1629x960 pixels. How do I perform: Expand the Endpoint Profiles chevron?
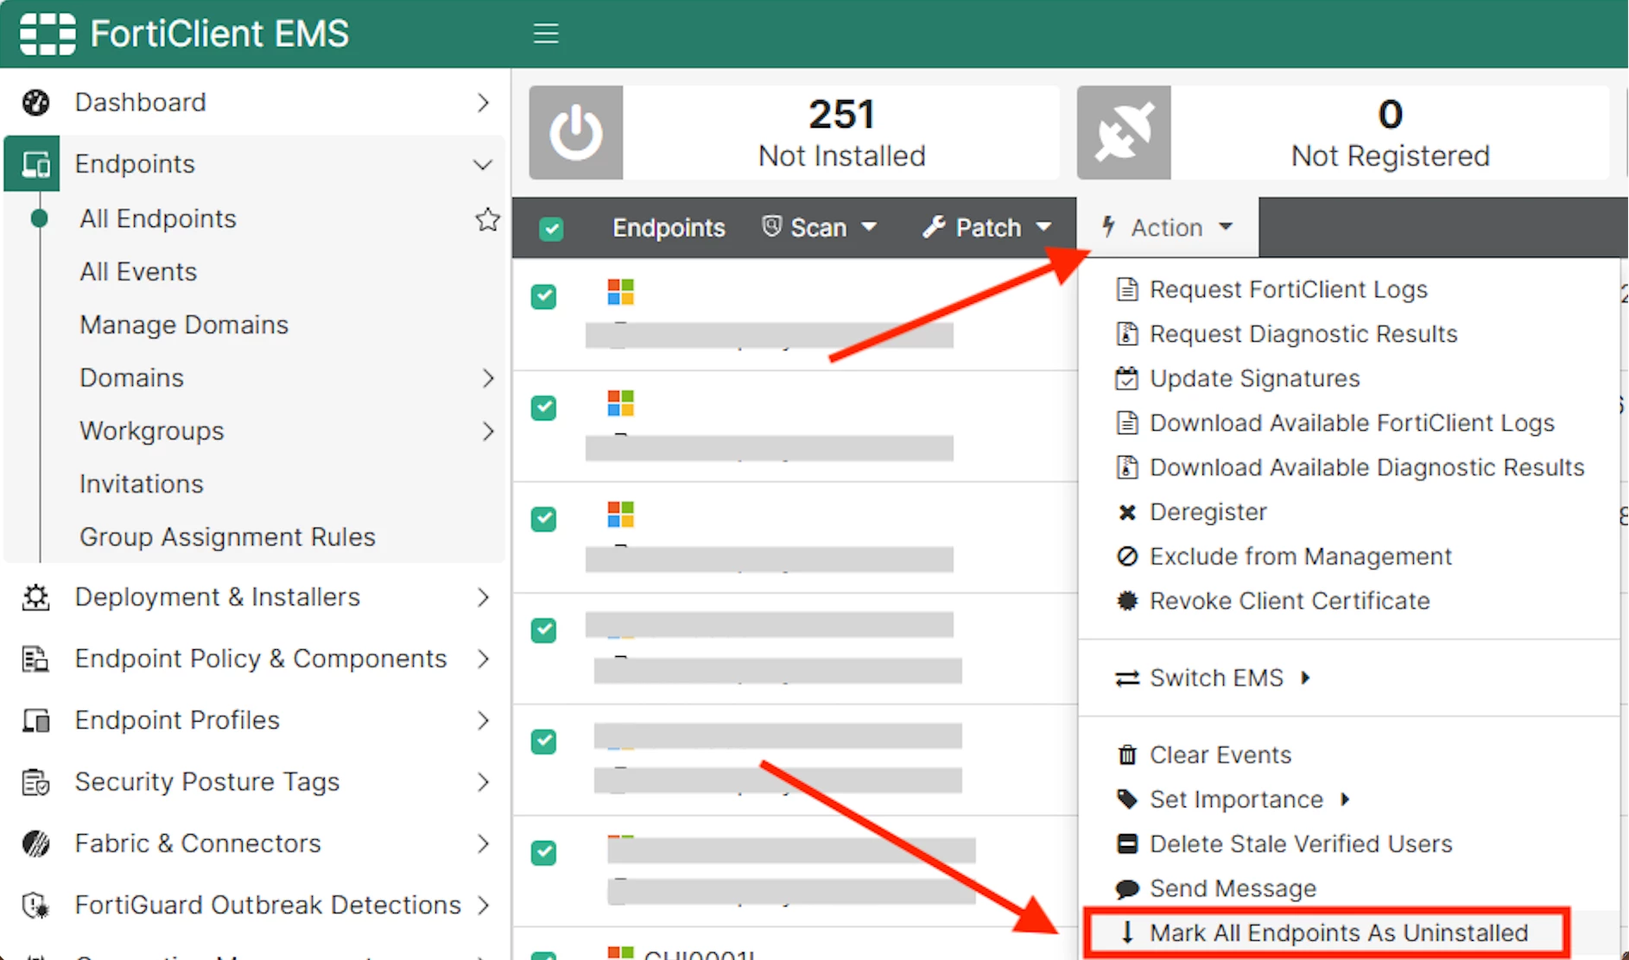tap(484, 721)
